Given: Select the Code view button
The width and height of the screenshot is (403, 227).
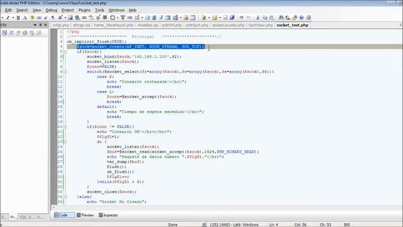Looking at the screenshot, I should [x=64, y=215].
